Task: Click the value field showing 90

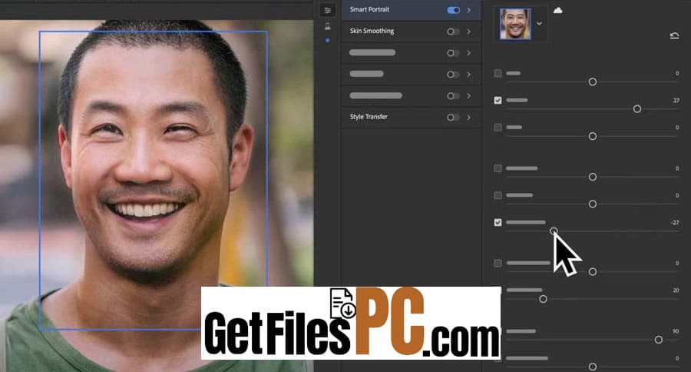Action: coord(676,331)
